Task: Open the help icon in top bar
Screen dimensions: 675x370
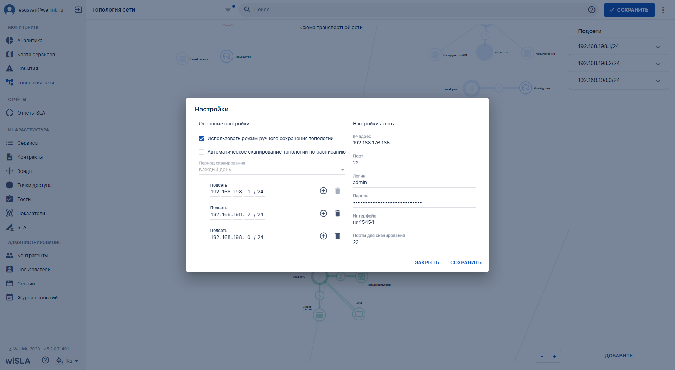Action: pyautogui.click(x=592, y=10)
